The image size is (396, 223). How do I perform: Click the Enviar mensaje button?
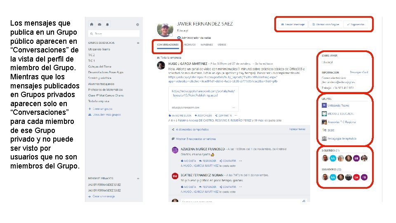pos(293,24)
